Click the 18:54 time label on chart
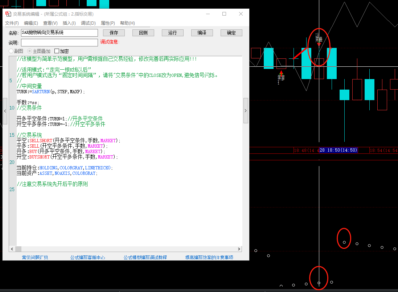398x292 pixels. [383, 151]
